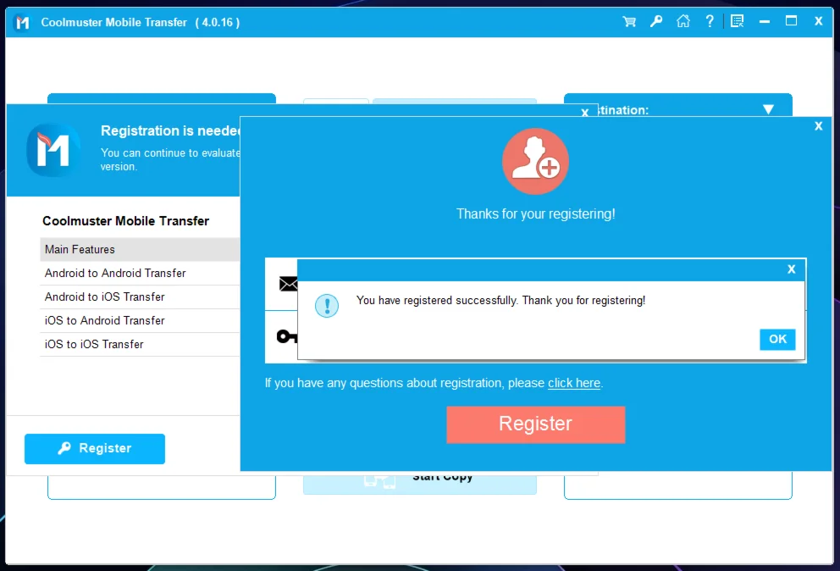The height and width of the screenshot is (571, 840).
Task: Maximize the Coolmuster Mobile Transfer window
Action: pos(791,21)
